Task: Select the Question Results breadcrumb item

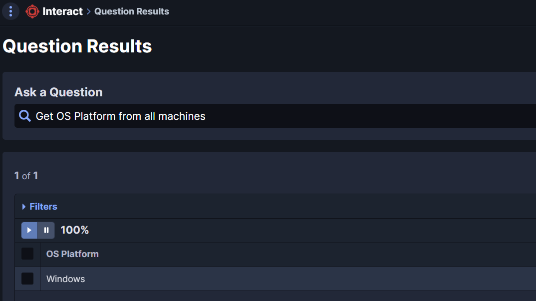Action: pyautogui.click(x=132, y=11)
